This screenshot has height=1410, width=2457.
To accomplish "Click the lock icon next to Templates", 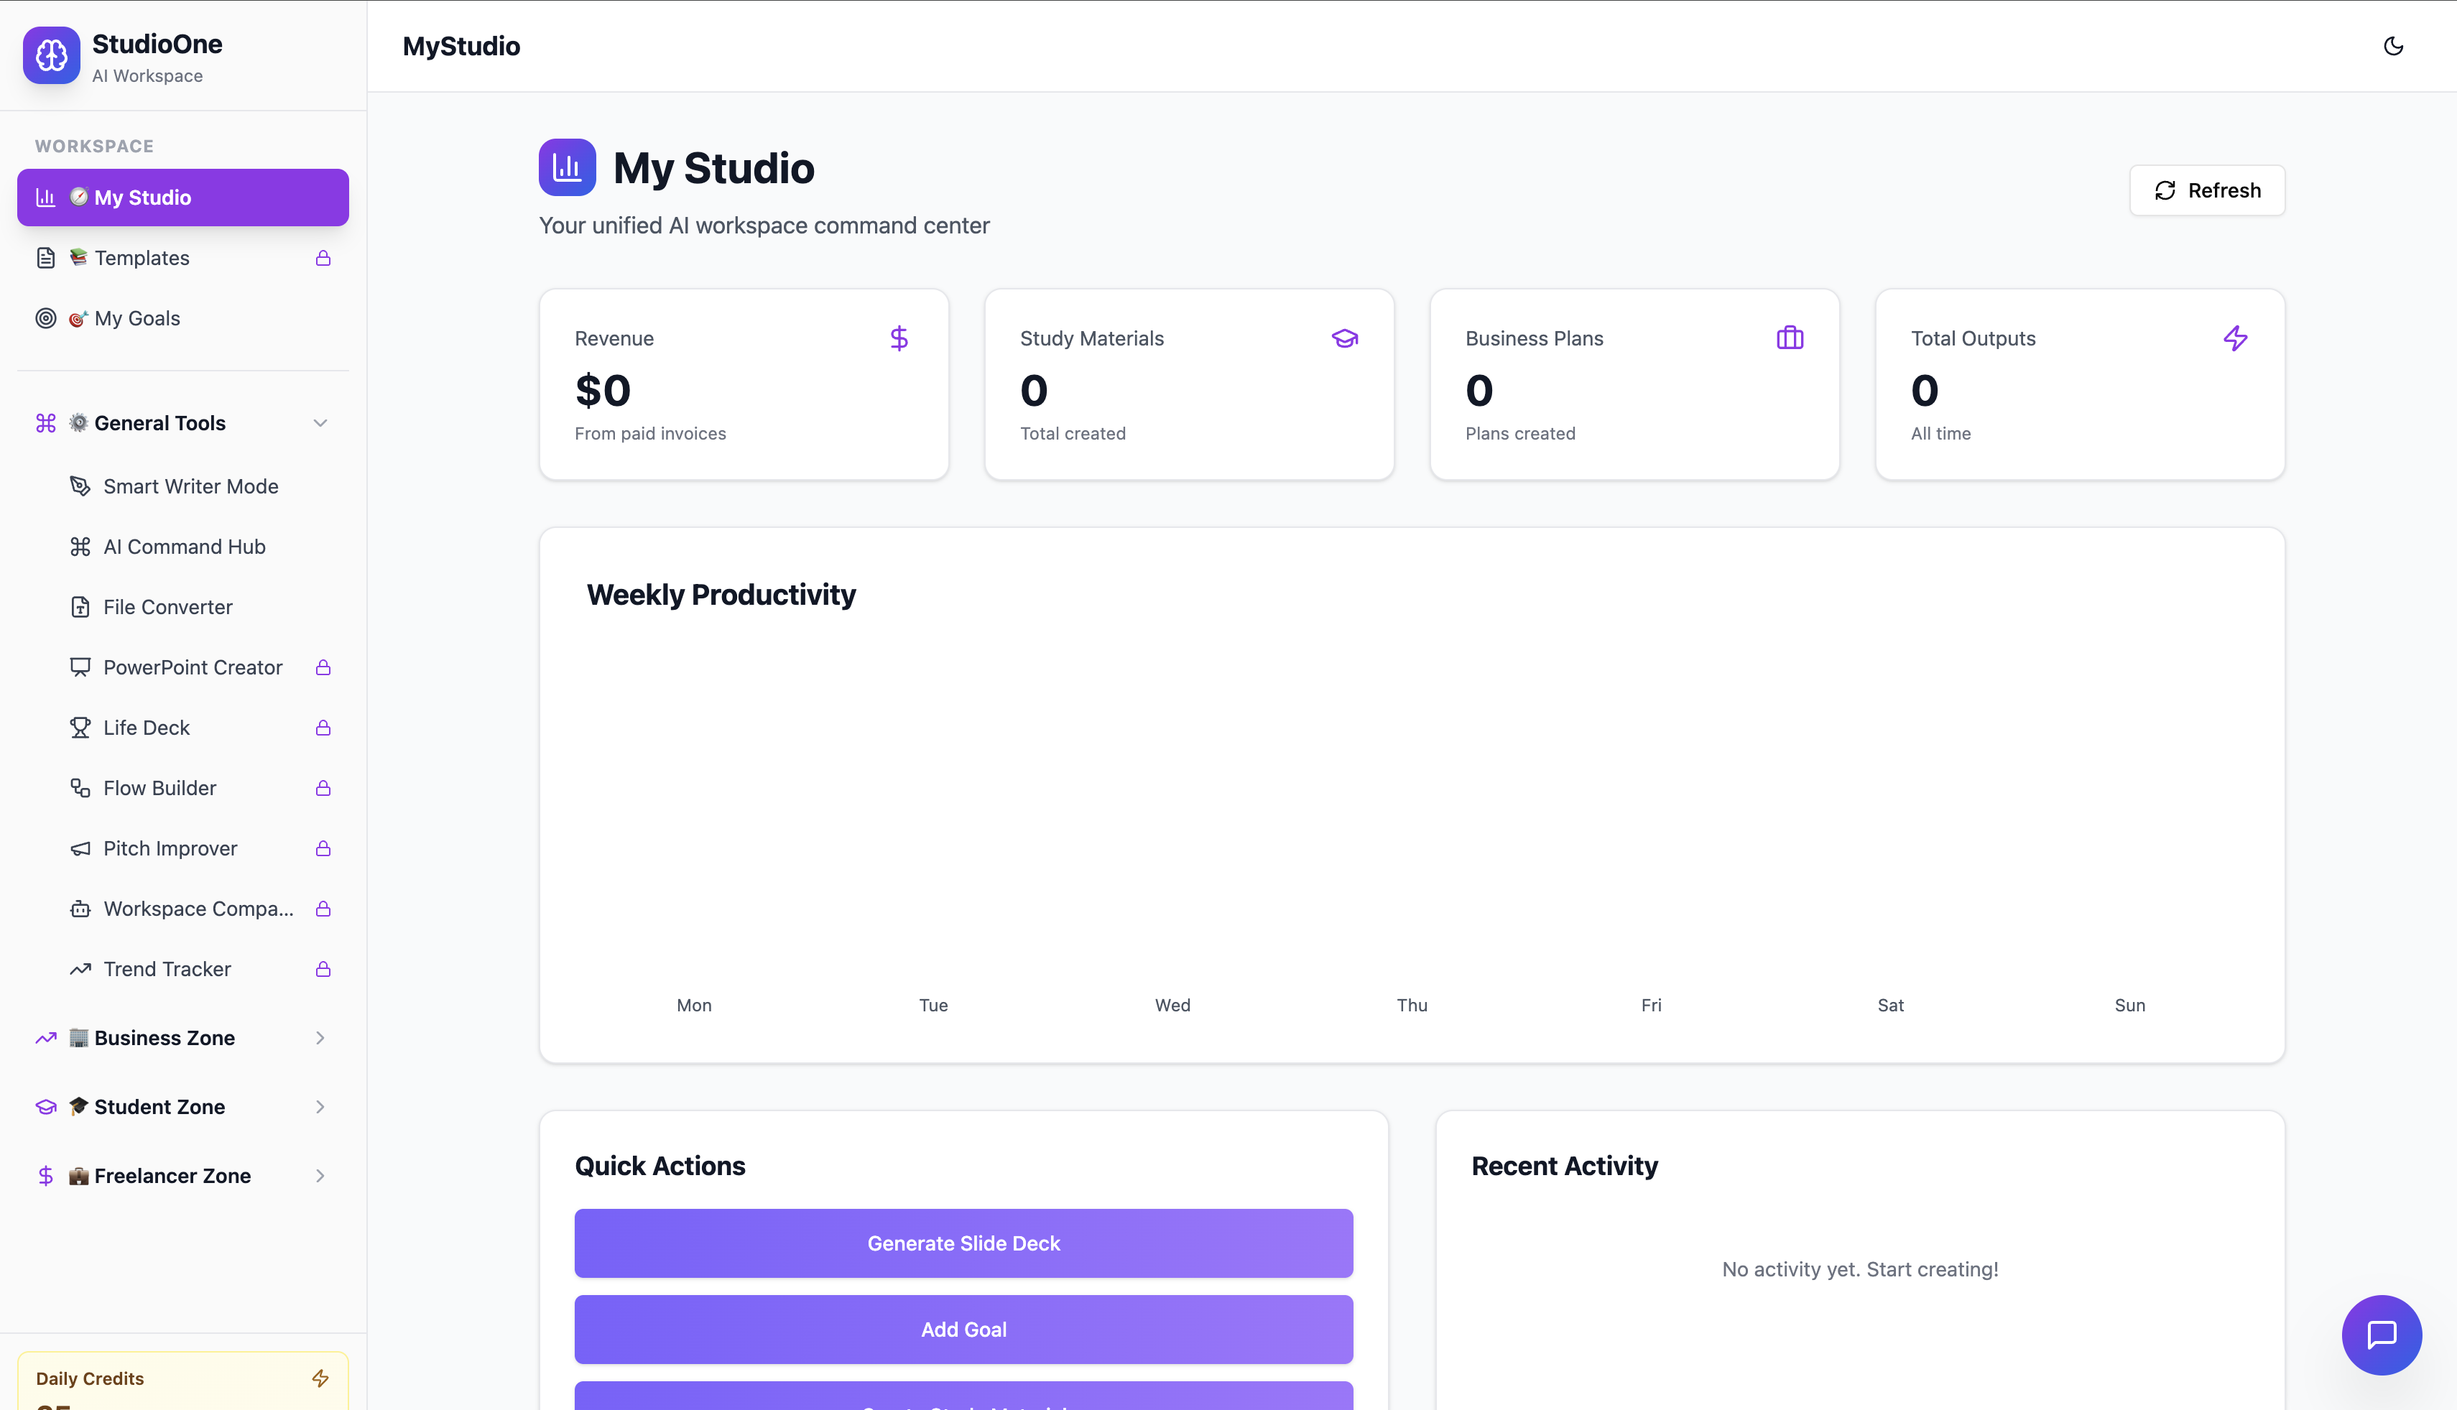I will (x=323, y=258).
